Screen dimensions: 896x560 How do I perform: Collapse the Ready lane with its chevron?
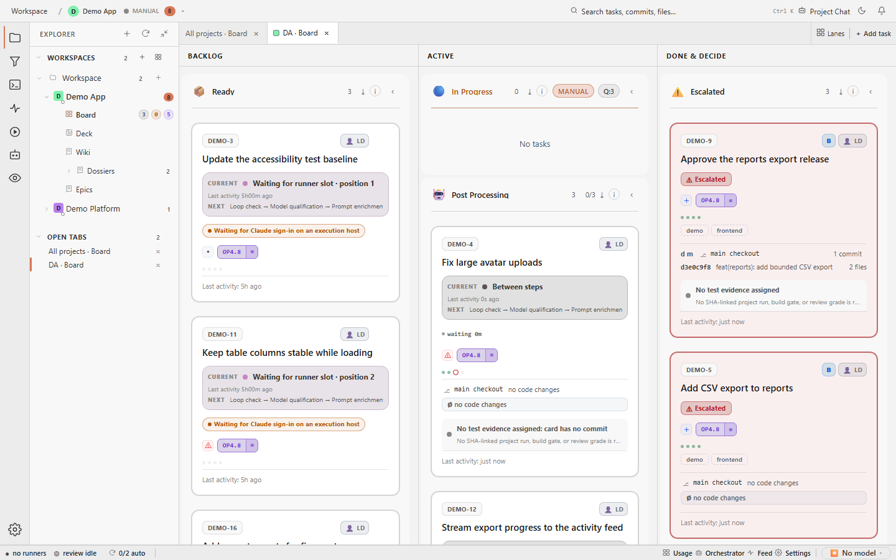click(x=393, y=91)
